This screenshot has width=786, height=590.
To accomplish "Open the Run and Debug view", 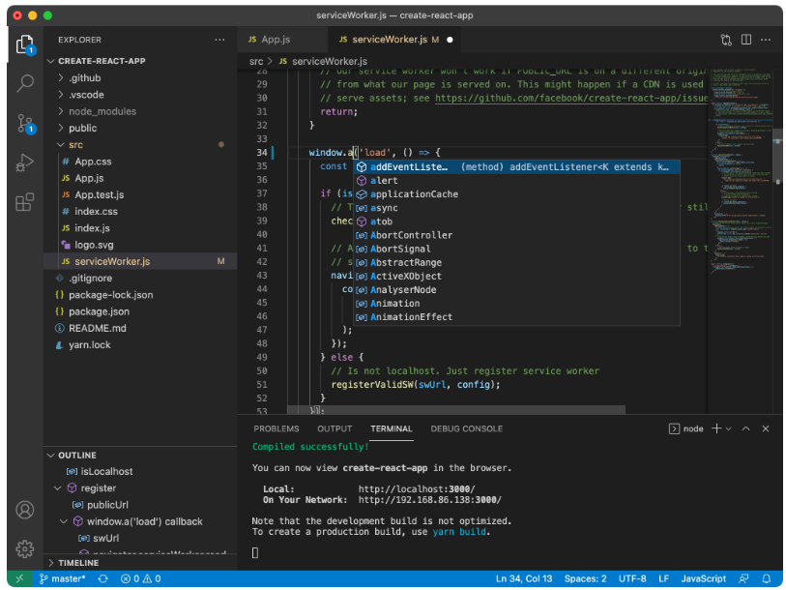I will click(25, 162).
